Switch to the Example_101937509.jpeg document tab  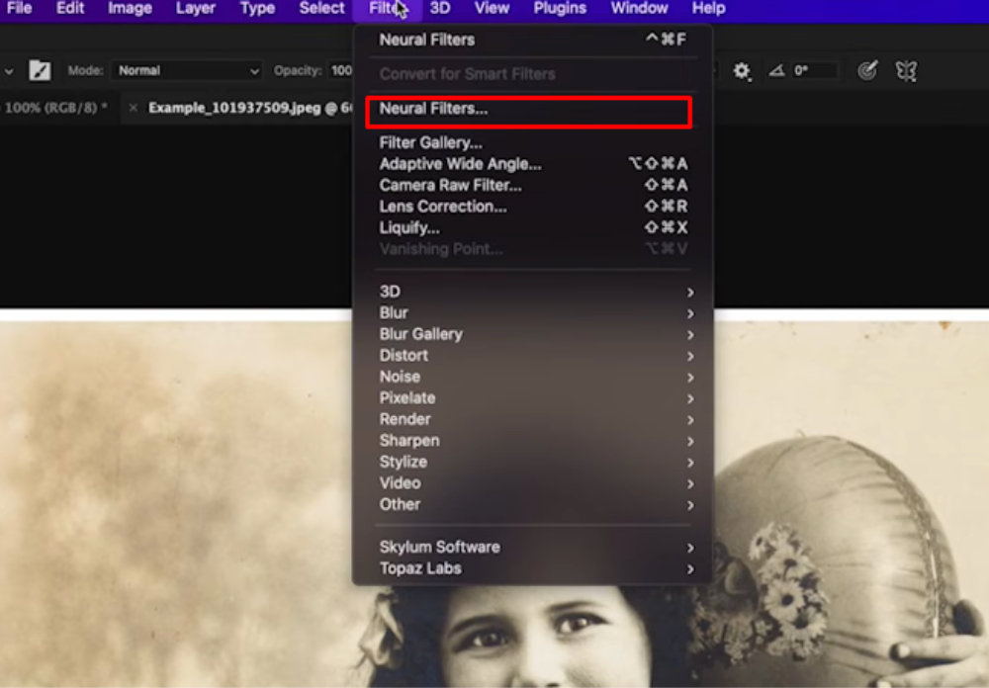(247, 108)
